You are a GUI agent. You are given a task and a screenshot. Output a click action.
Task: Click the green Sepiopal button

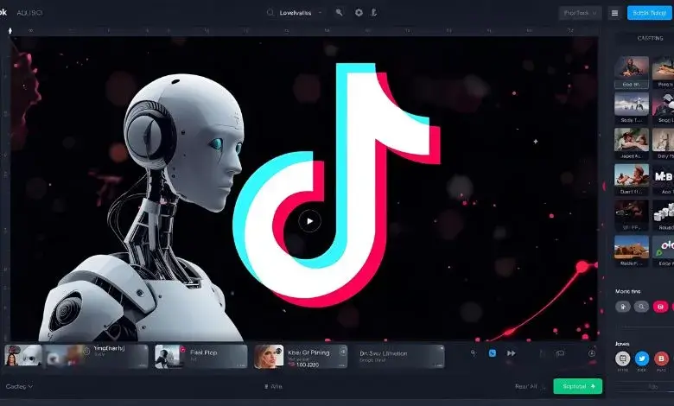pos(578,386)
